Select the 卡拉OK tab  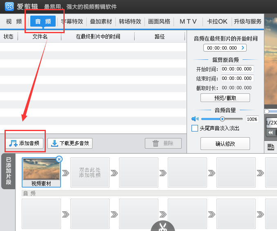coord(217,21)
